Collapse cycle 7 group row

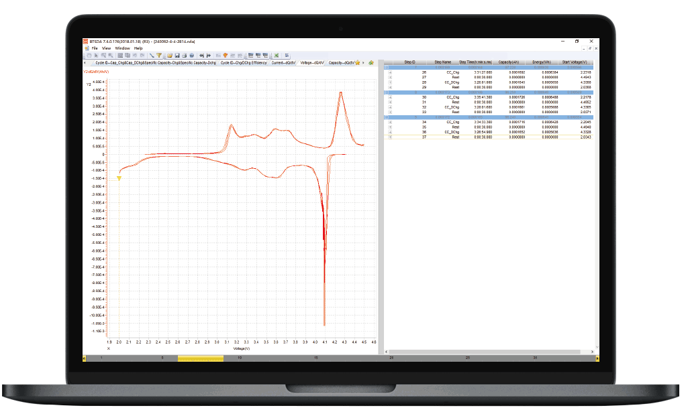coord(387,68)
